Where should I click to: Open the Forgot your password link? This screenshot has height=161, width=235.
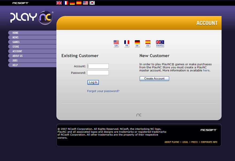coord(103,91)
